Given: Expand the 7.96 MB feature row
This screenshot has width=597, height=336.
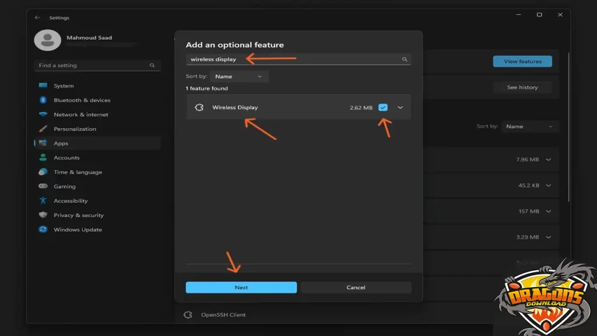Looking at the screenshot, I should (548, 159).
